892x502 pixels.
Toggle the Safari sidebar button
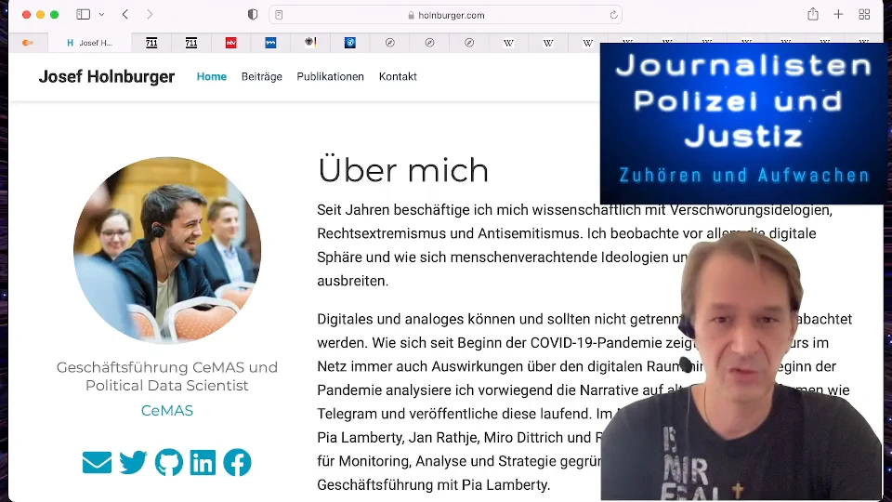click(x=83, y=15)
